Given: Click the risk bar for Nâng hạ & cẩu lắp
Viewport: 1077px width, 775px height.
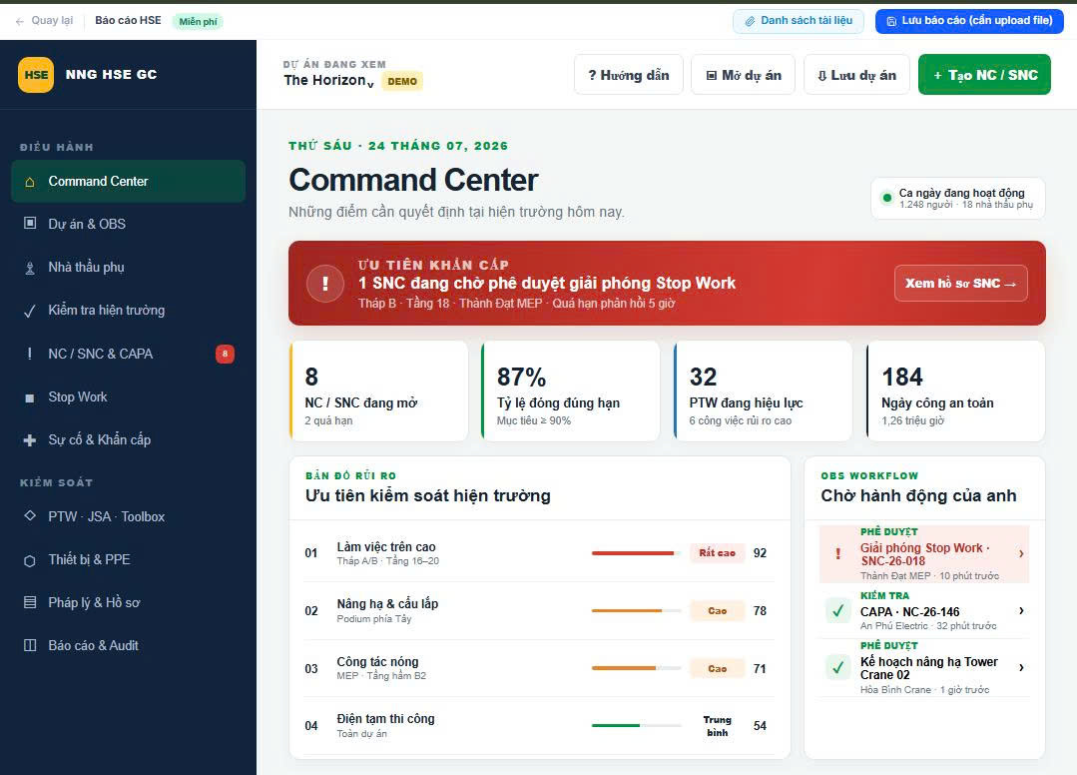Looking at the screenshot, I should click(x=636, y=611).
